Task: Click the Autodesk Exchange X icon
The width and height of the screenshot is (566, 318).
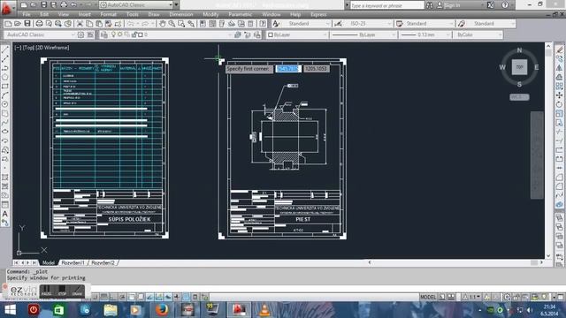Action: click(491, 5)
